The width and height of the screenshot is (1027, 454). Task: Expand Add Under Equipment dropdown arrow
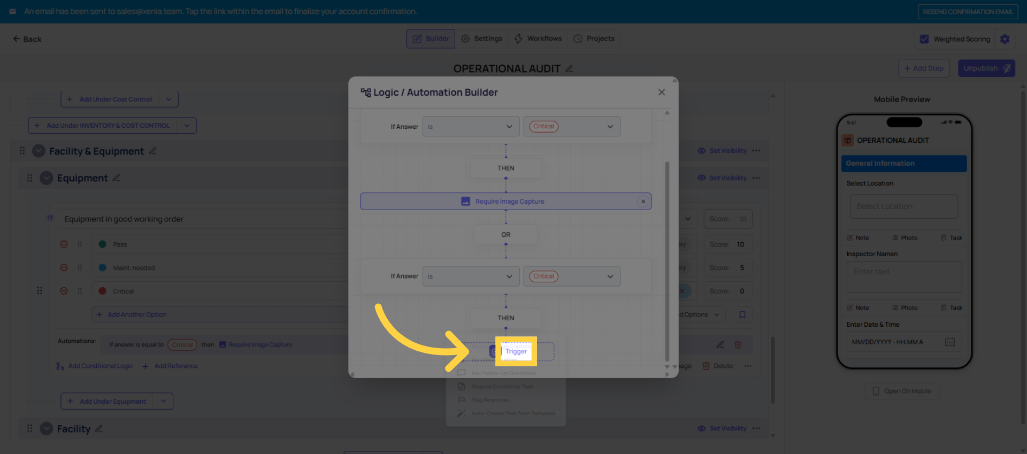(163, 401)
